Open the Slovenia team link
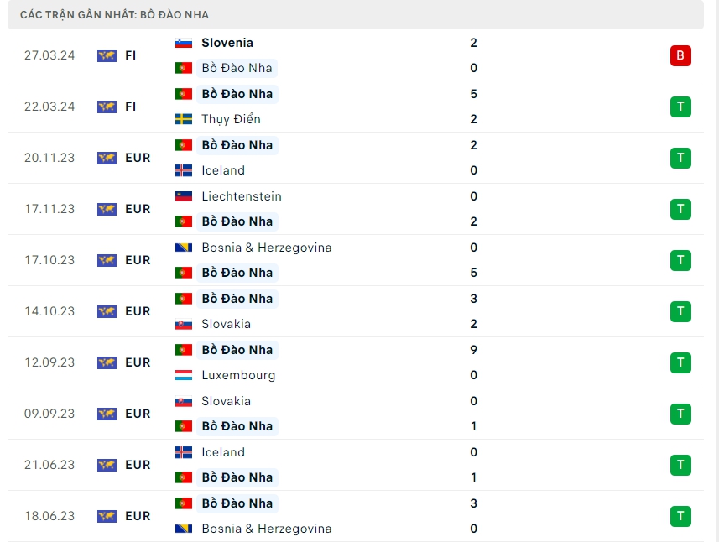The width and height of the screenshot is (719, 542). pyautogui.click(x=227, y=43)
